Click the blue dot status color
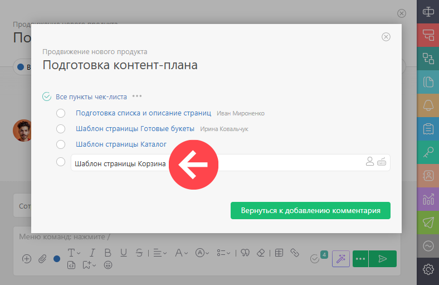439x285 pixels. (57, 259)
